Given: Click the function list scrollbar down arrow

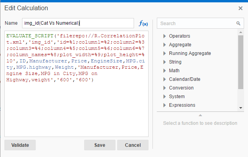Looking at the screenshot, I should tap(241, 108).
